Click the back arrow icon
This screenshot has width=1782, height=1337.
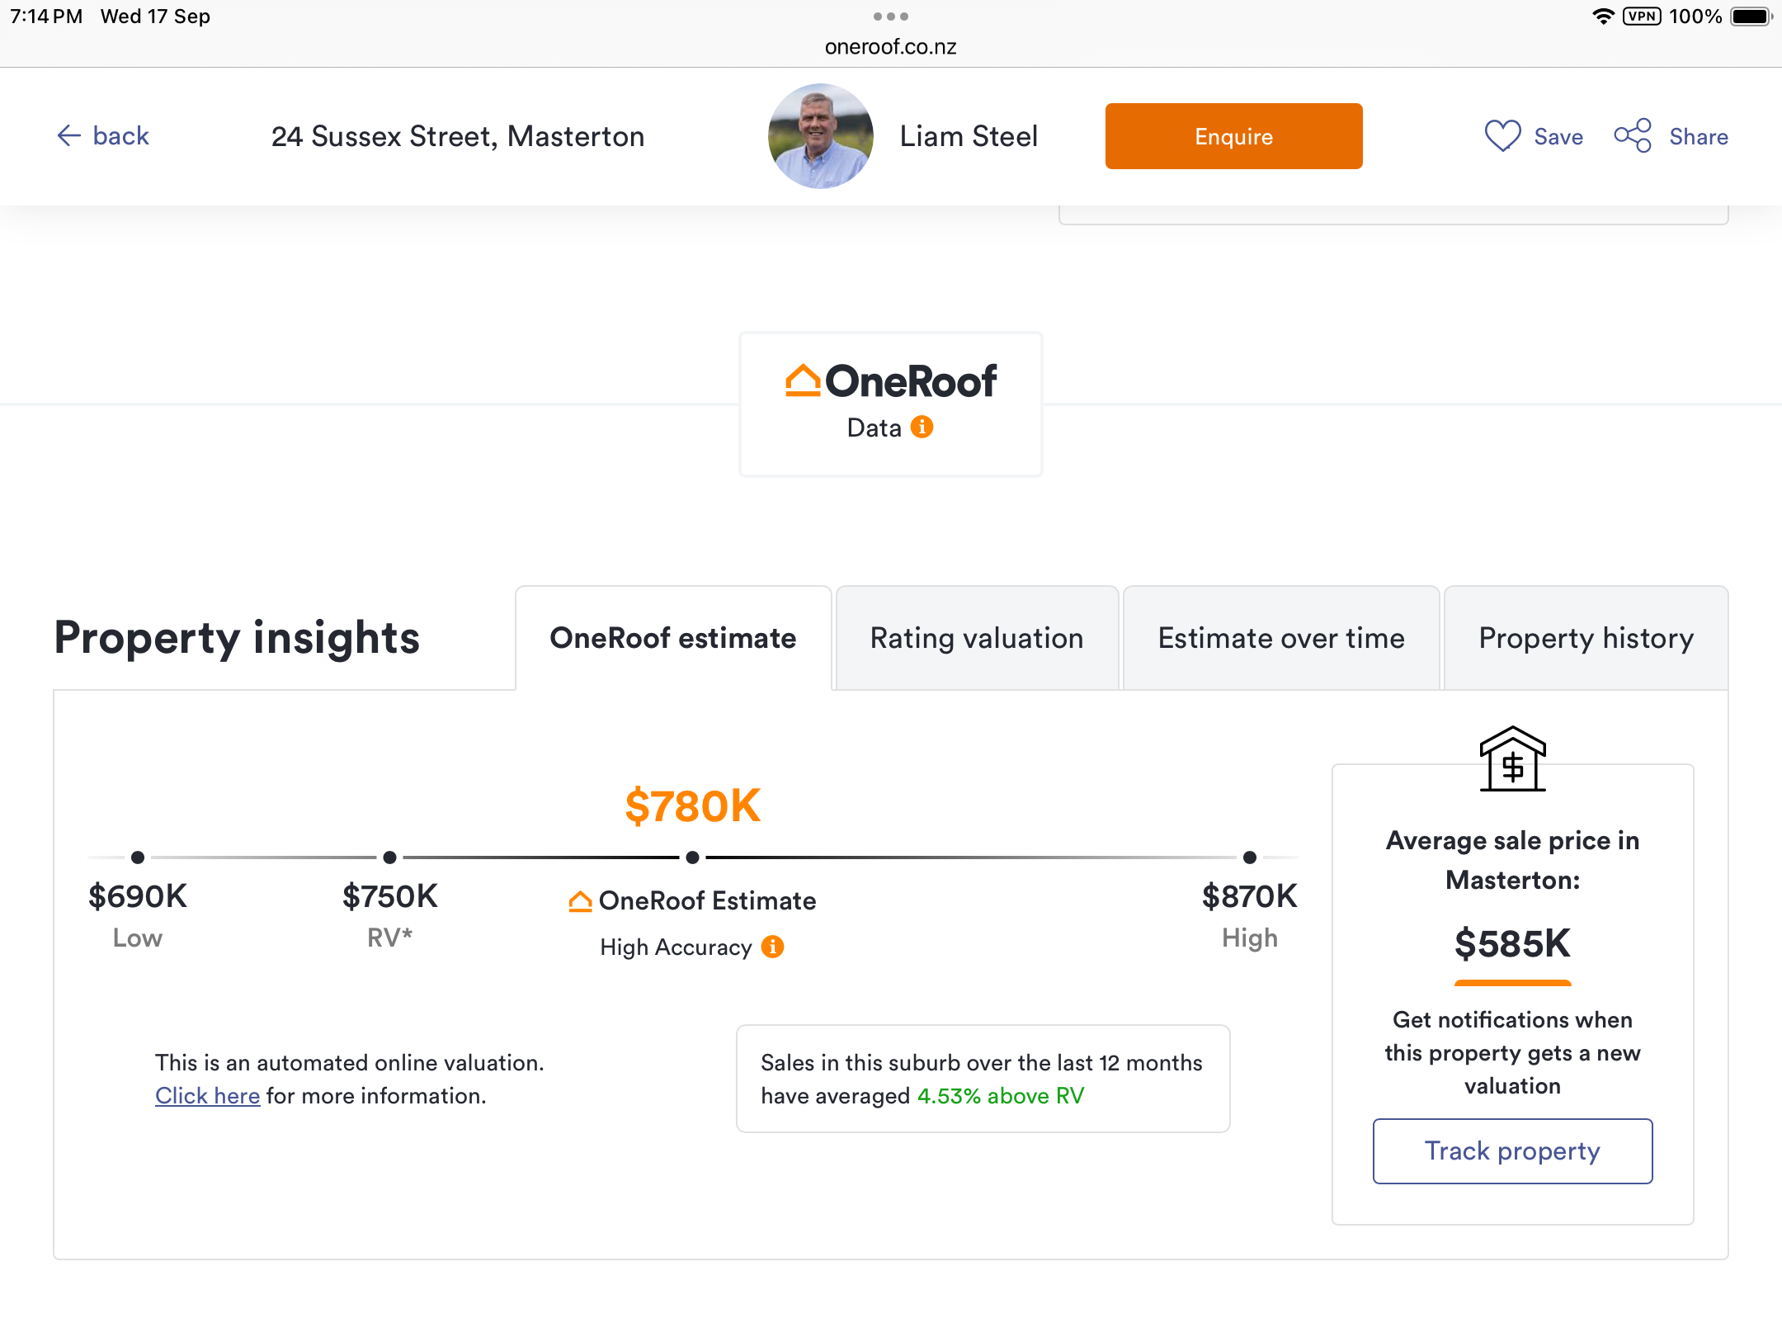(x=68, y=136)
